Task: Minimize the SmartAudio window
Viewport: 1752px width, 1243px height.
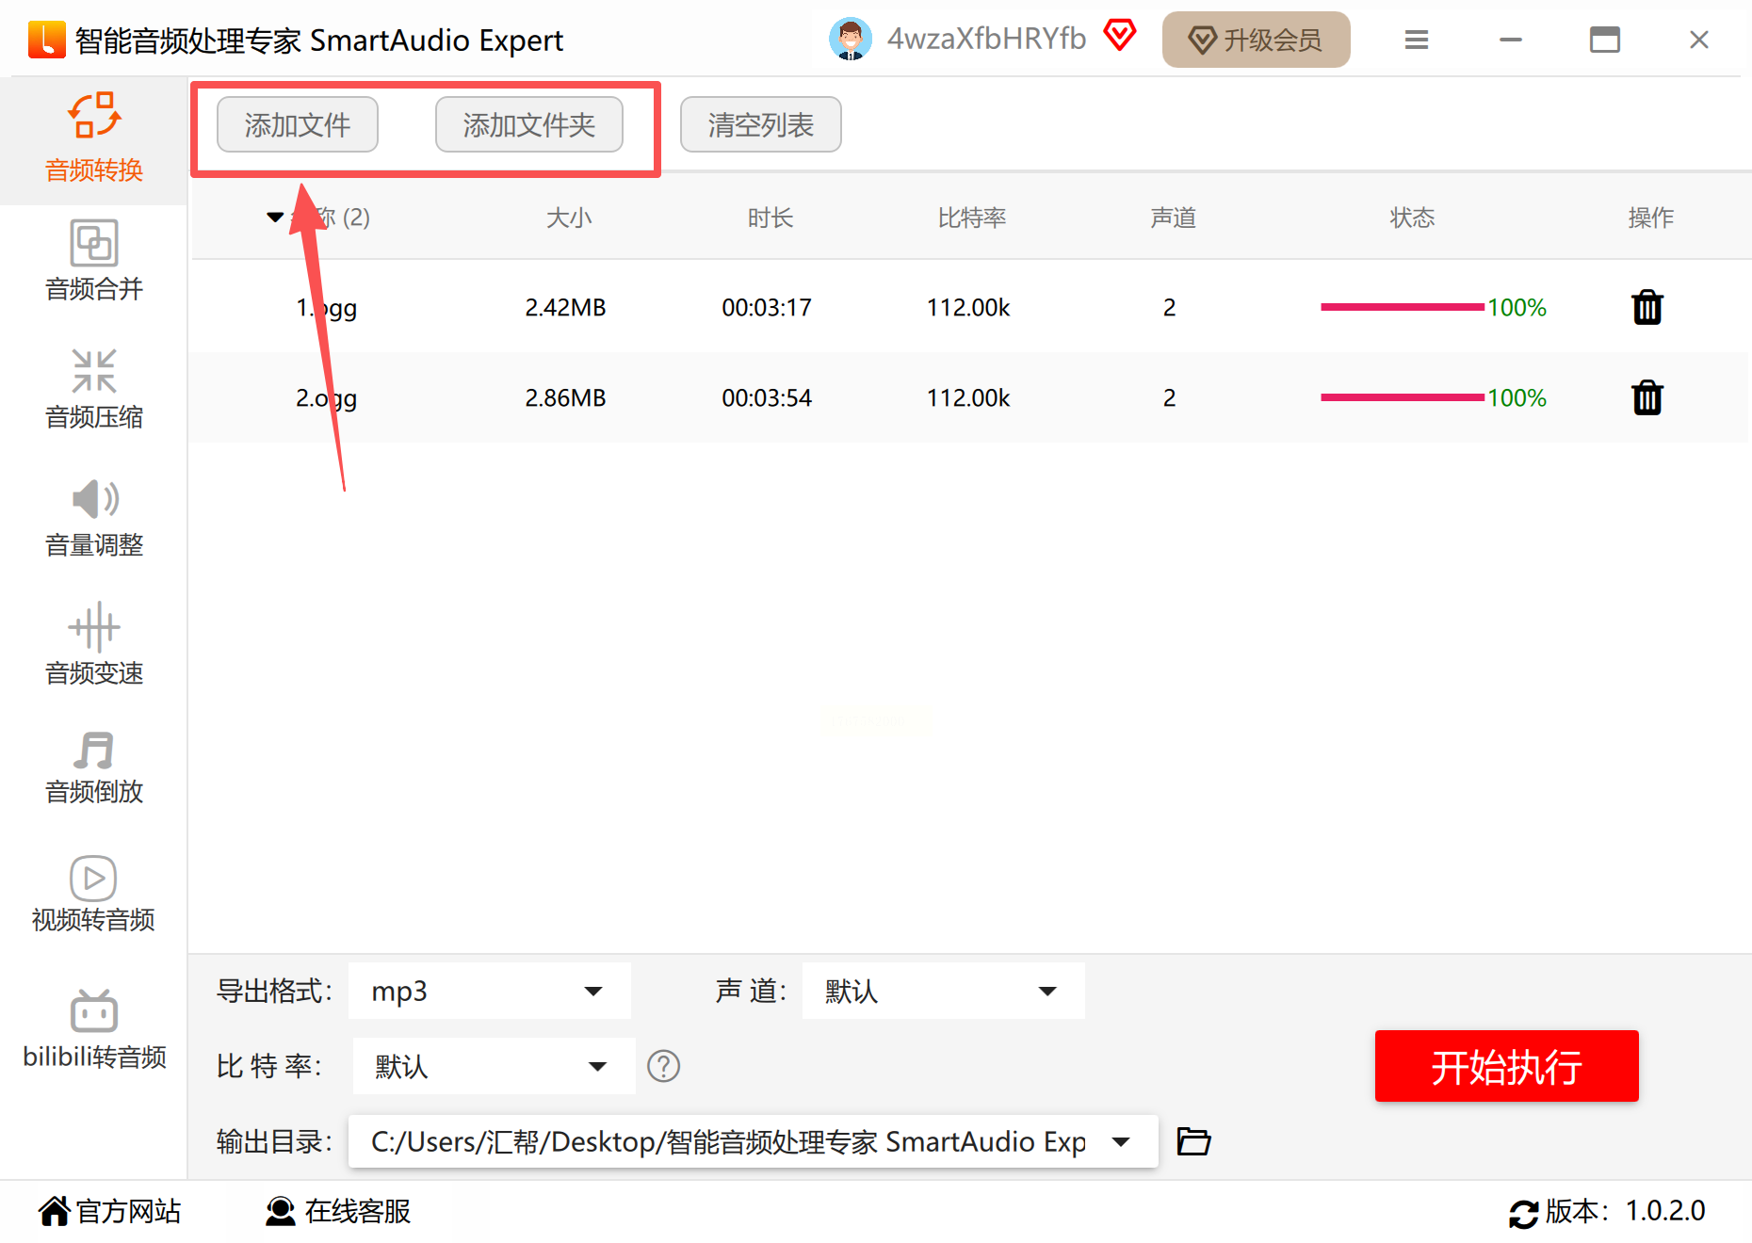Action: pyautogui.click(x=1511, y=40)
